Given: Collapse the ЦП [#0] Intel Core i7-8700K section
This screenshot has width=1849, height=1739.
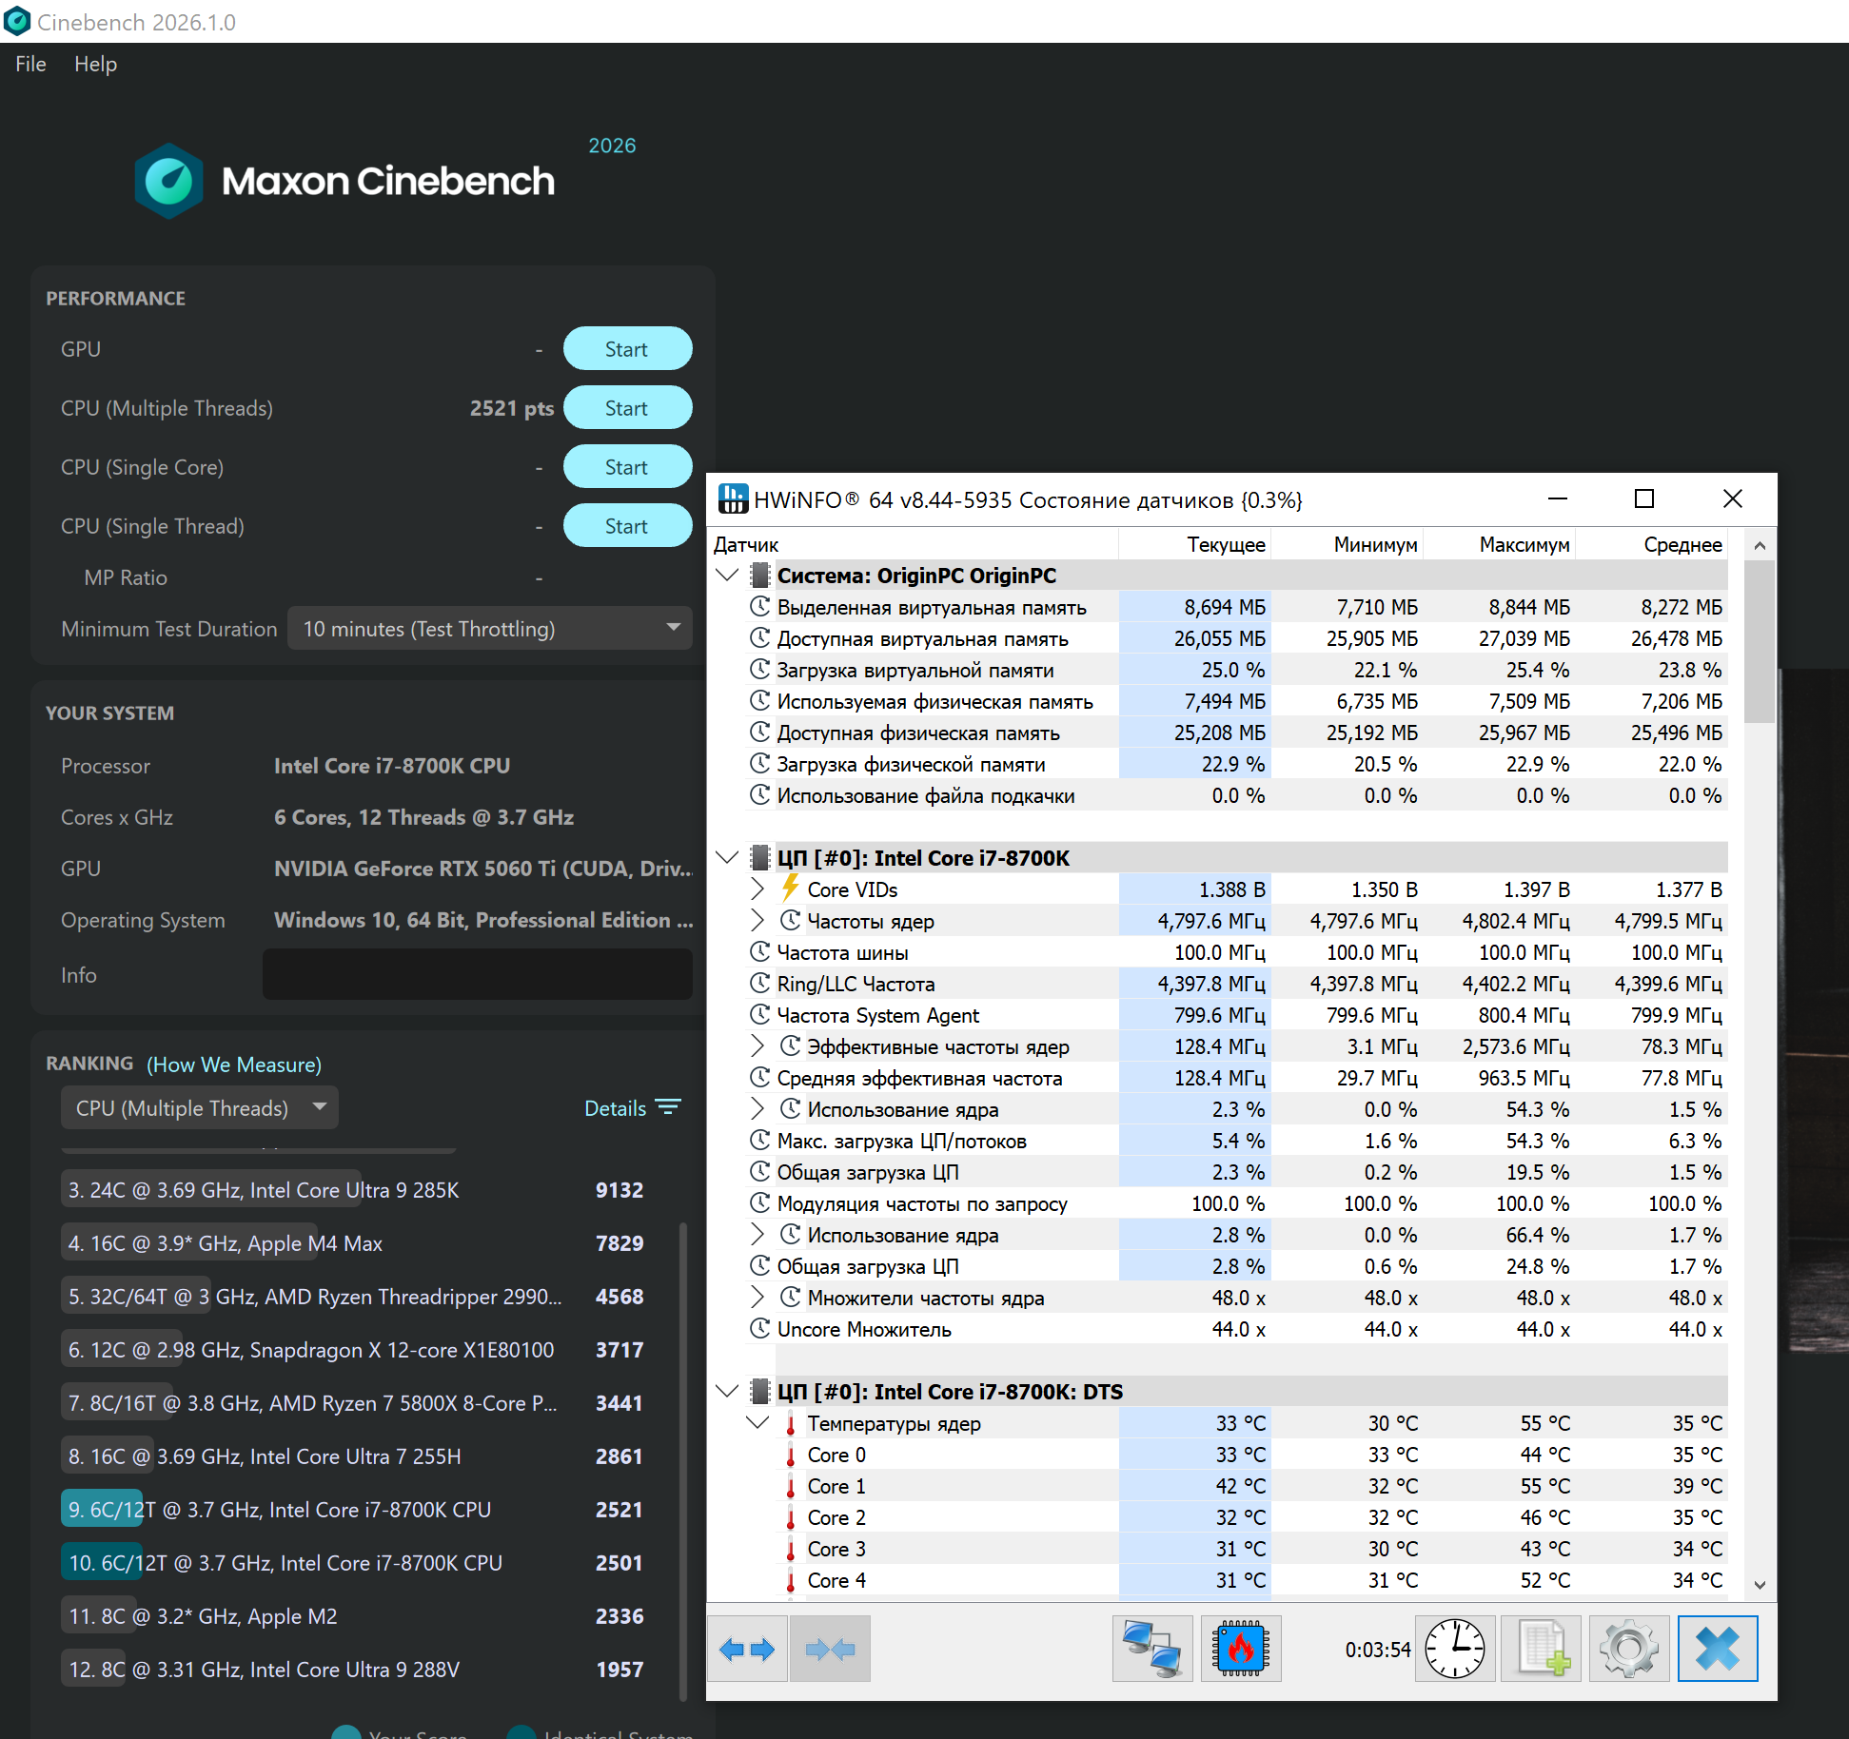Looking at the screenshot, I should coord(728,857).
